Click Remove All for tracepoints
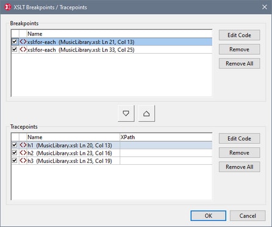 239,167
